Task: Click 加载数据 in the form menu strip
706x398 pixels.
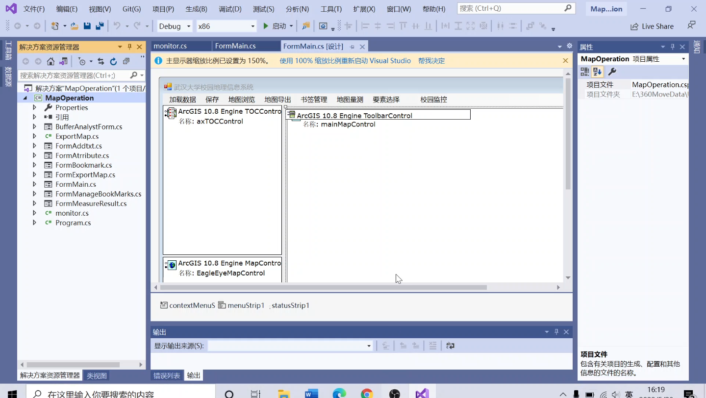Action: [182, 99]
